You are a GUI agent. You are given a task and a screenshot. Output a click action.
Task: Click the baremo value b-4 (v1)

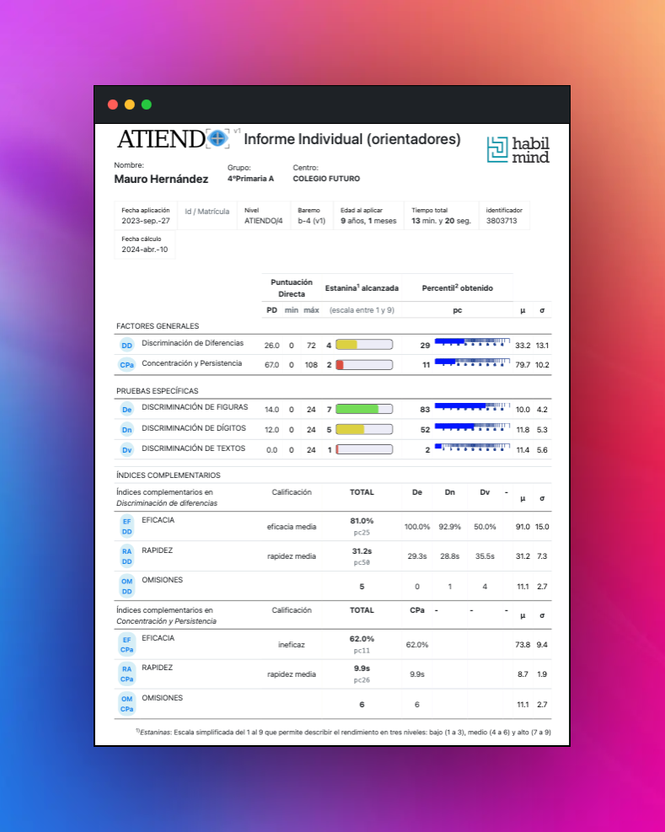[312, 221]
